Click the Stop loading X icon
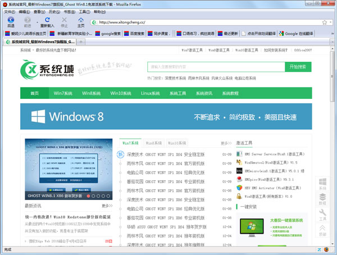 coord(64,20)
